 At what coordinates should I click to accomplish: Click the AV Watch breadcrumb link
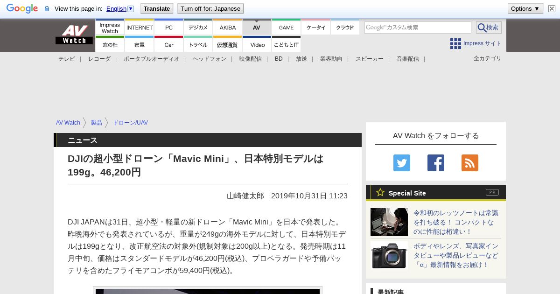tap(68, 123)
